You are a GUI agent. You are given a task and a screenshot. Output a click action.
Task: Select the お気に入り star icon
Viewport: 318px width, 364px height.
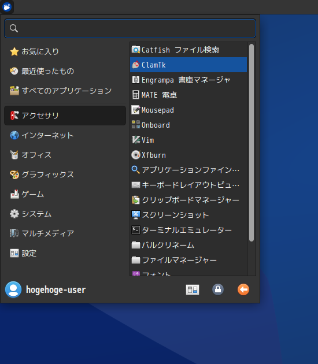tap(14, 51)
